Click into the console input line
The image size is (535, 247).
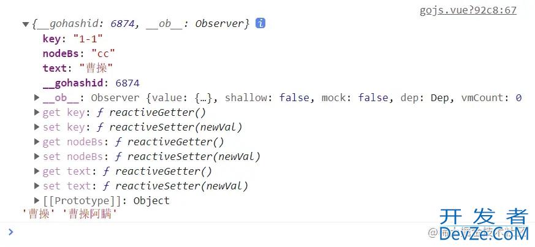(218, 233)
